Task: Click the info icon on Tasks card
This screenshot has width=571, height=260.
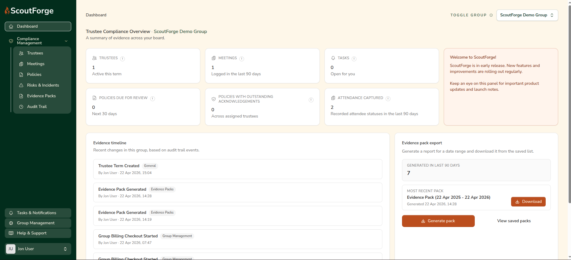Action: pos(354,59)
